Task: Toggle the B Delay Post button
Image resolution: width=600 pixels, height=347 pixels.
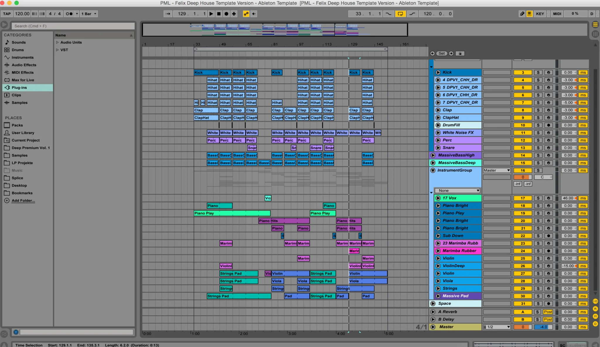Action: click(x=548, y=319)
